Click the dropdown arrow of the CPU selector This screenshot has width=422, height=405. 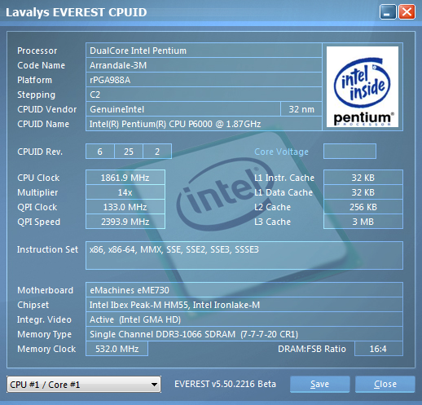tap(154, 385)
